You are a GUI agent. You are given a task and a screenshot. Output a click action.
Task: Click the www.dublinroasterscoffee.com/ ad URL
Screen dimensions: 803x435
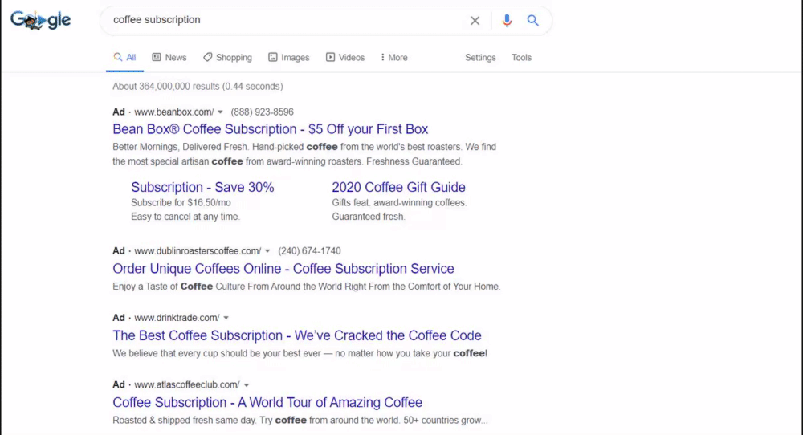coord(198,251)
